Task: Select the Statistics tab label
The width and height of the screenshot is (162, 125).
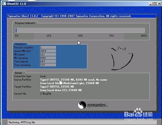Action: click(20, 44)
